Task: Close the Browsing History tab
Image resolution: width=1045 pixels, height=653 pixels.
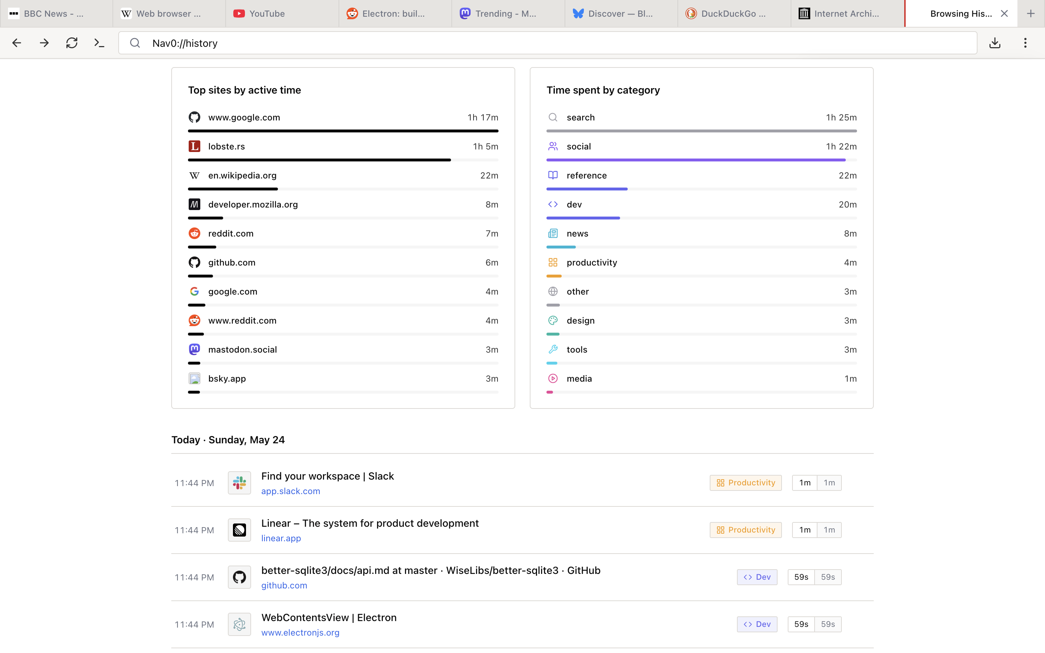Action: [x=1004, y=13]
